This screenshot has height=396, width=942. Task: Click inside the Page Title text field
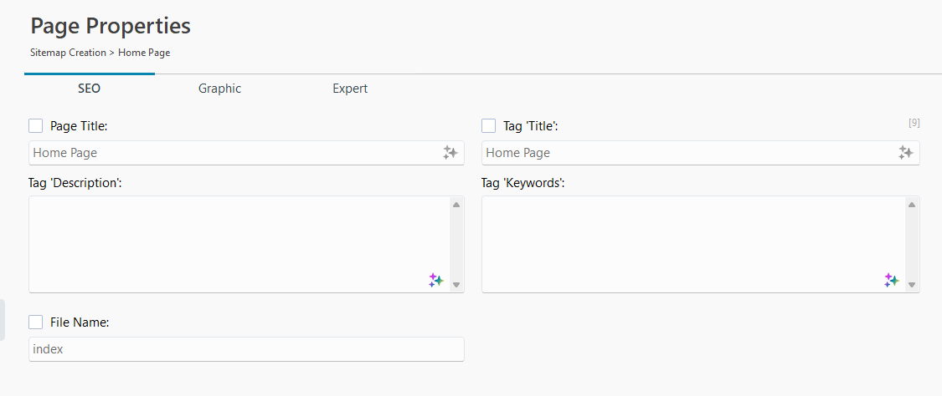[234, 153]
